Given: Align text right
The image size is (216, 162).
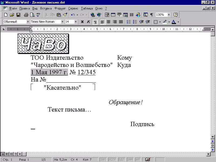Looking at the screenshot, I should [115, 22].
